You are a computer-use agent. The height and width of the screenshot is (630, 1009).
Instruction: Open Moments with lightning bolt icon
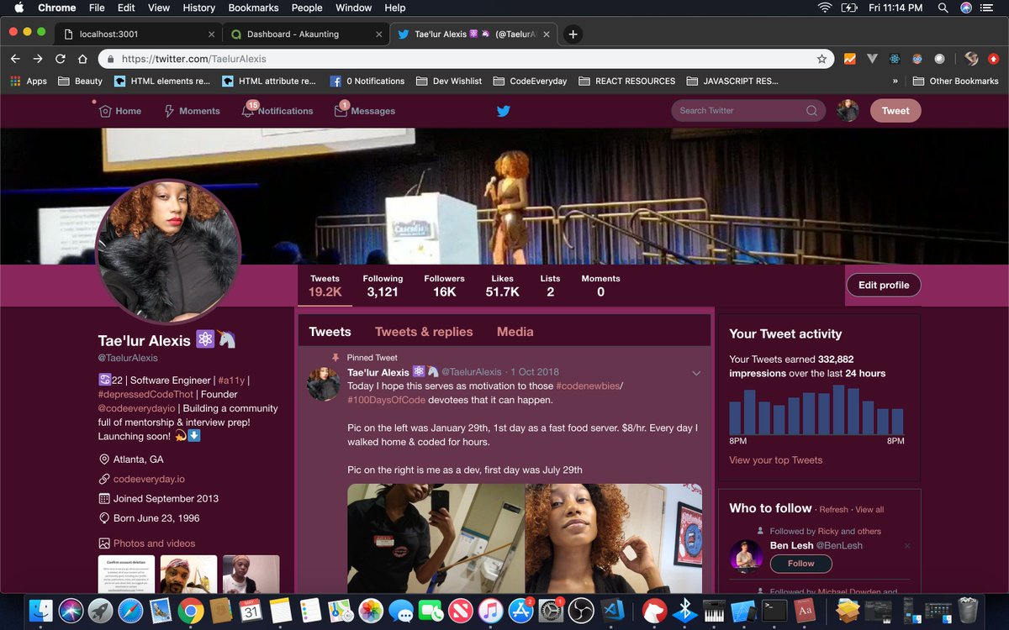click(169, 111)
